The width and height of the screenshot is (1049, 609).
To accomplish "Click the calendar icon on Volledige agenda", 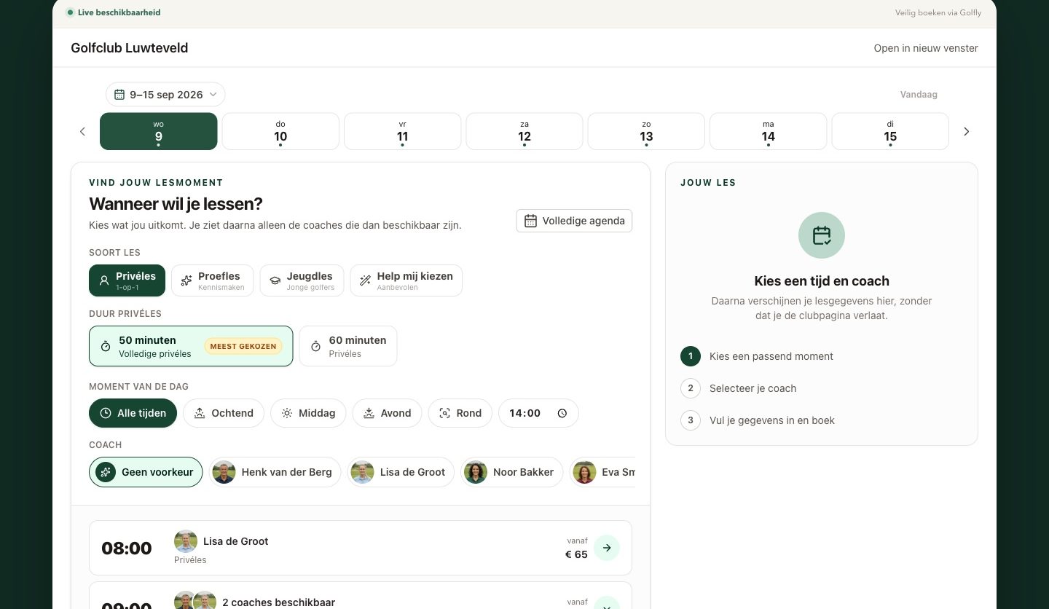I will click(x=530, y=221).
